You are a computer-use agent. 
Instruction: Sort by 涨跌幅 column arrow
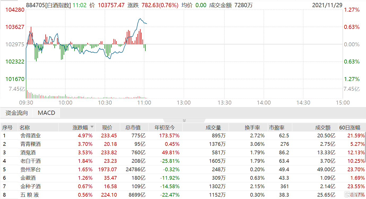92,127
